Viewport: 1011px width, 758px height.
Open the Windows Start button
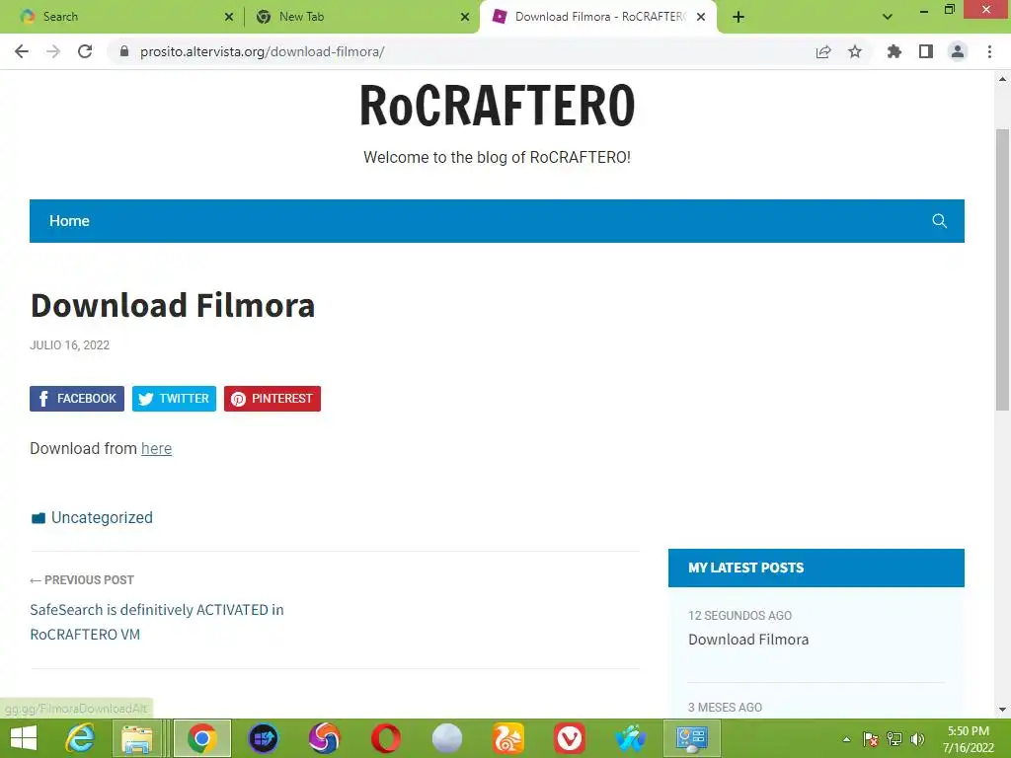[24, 738]
